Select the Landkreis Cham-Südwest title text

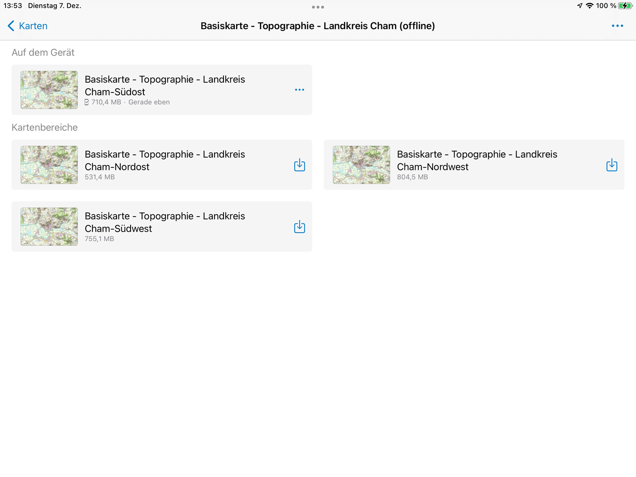point(165,222)
